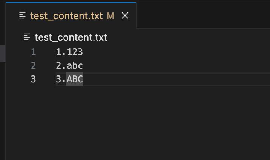Click the '.txt' extension in breadcrumb
Viewport: 270px width, 160px height.
click(100, 37)
